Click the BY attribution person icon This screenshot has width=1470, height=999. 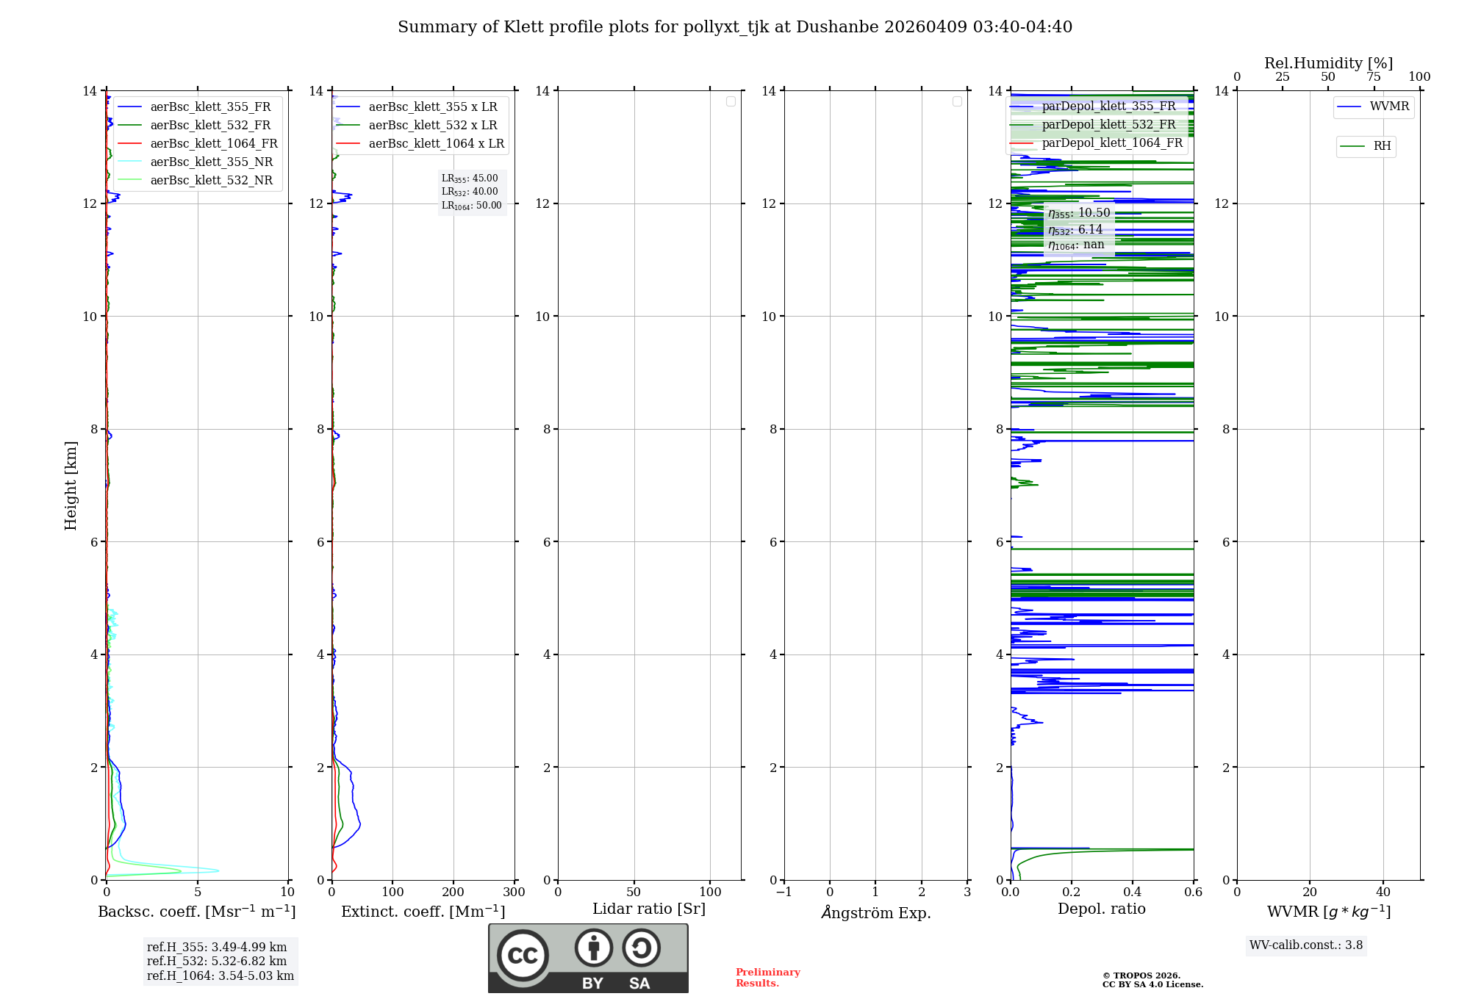(593, 948)
